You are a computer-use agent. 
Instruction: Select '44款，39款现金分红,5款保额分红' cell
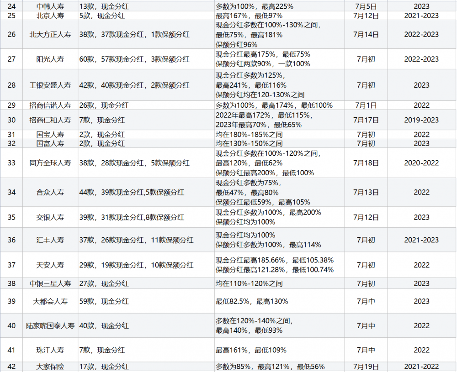146,192
